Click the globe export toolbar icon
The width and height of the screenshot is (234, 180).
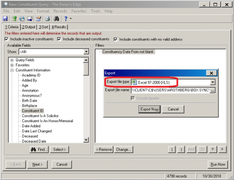[22, 19]
